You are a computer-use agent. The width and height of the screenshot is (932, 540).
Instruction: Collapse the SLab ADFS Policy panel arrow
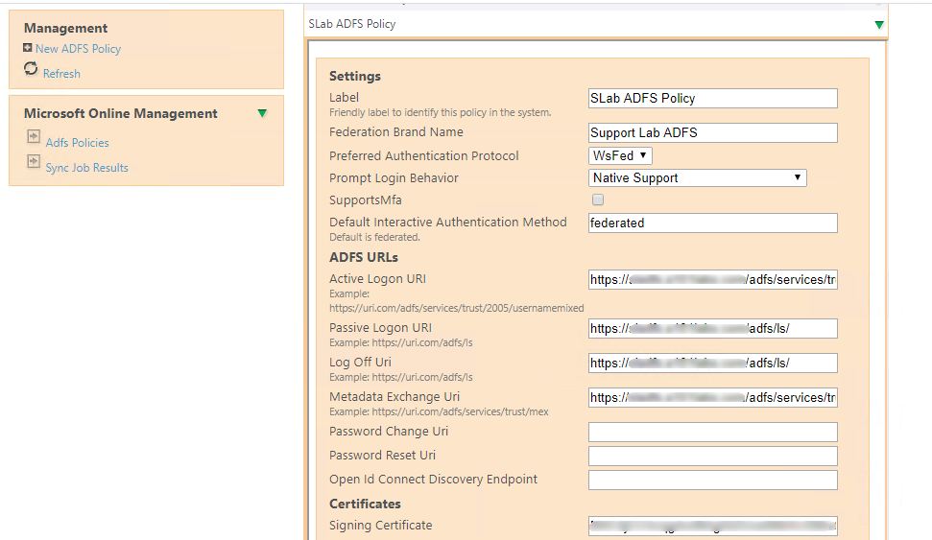point(879,24)
